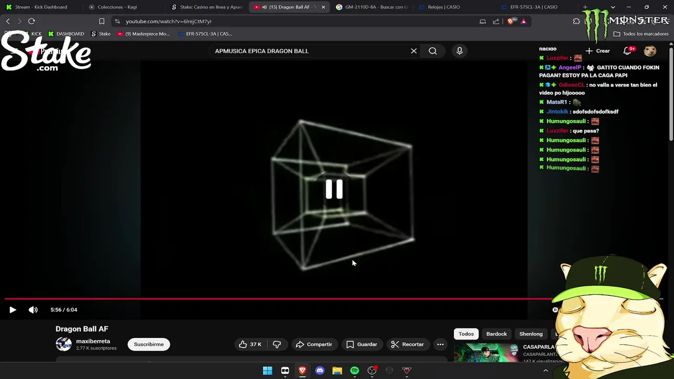Like the video showing 37 K
The width and height of the screenshot is (674, 379).
point(250,344)
